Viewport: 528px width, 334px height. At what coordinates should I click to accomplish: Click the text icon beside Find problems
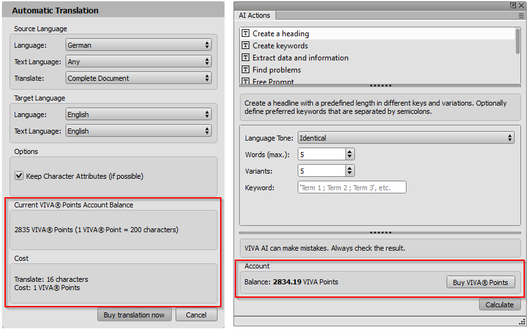coord(246,70)
